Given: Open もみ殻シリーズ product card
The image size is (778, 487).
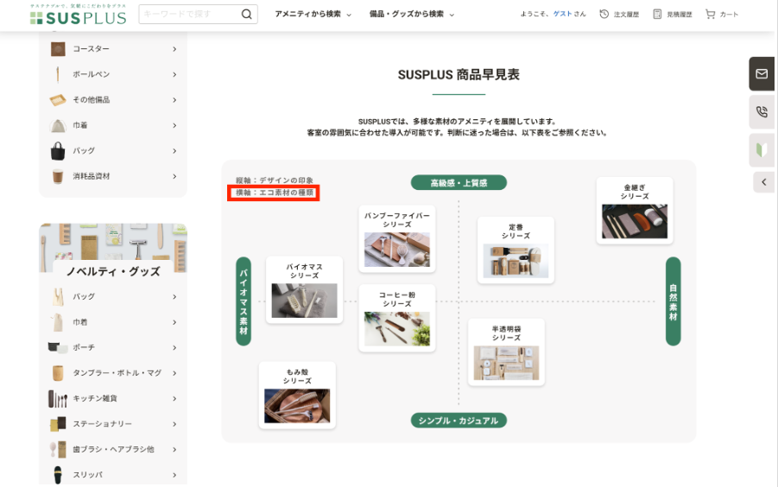Looking at the screenshot, I should point(297,395).
